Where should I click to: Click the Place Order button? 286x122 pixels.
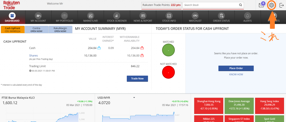coord(236,68)
